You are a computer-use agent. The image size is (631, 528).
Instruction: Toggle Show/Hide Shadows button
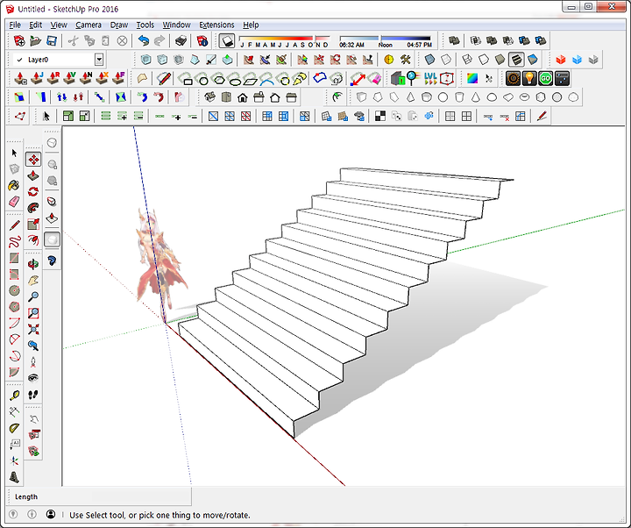pyautogui.click(x=227, y=40)
